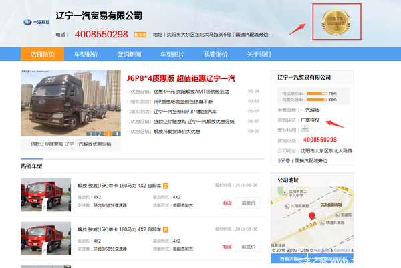Open 解放 骏威(J5K)中卡 180马力 title link
Viewport: 401px width, 268px height.
coord(120,229)
